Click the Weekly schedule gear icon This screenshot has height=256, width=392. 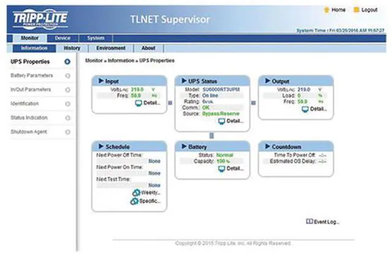pos(135,192)
